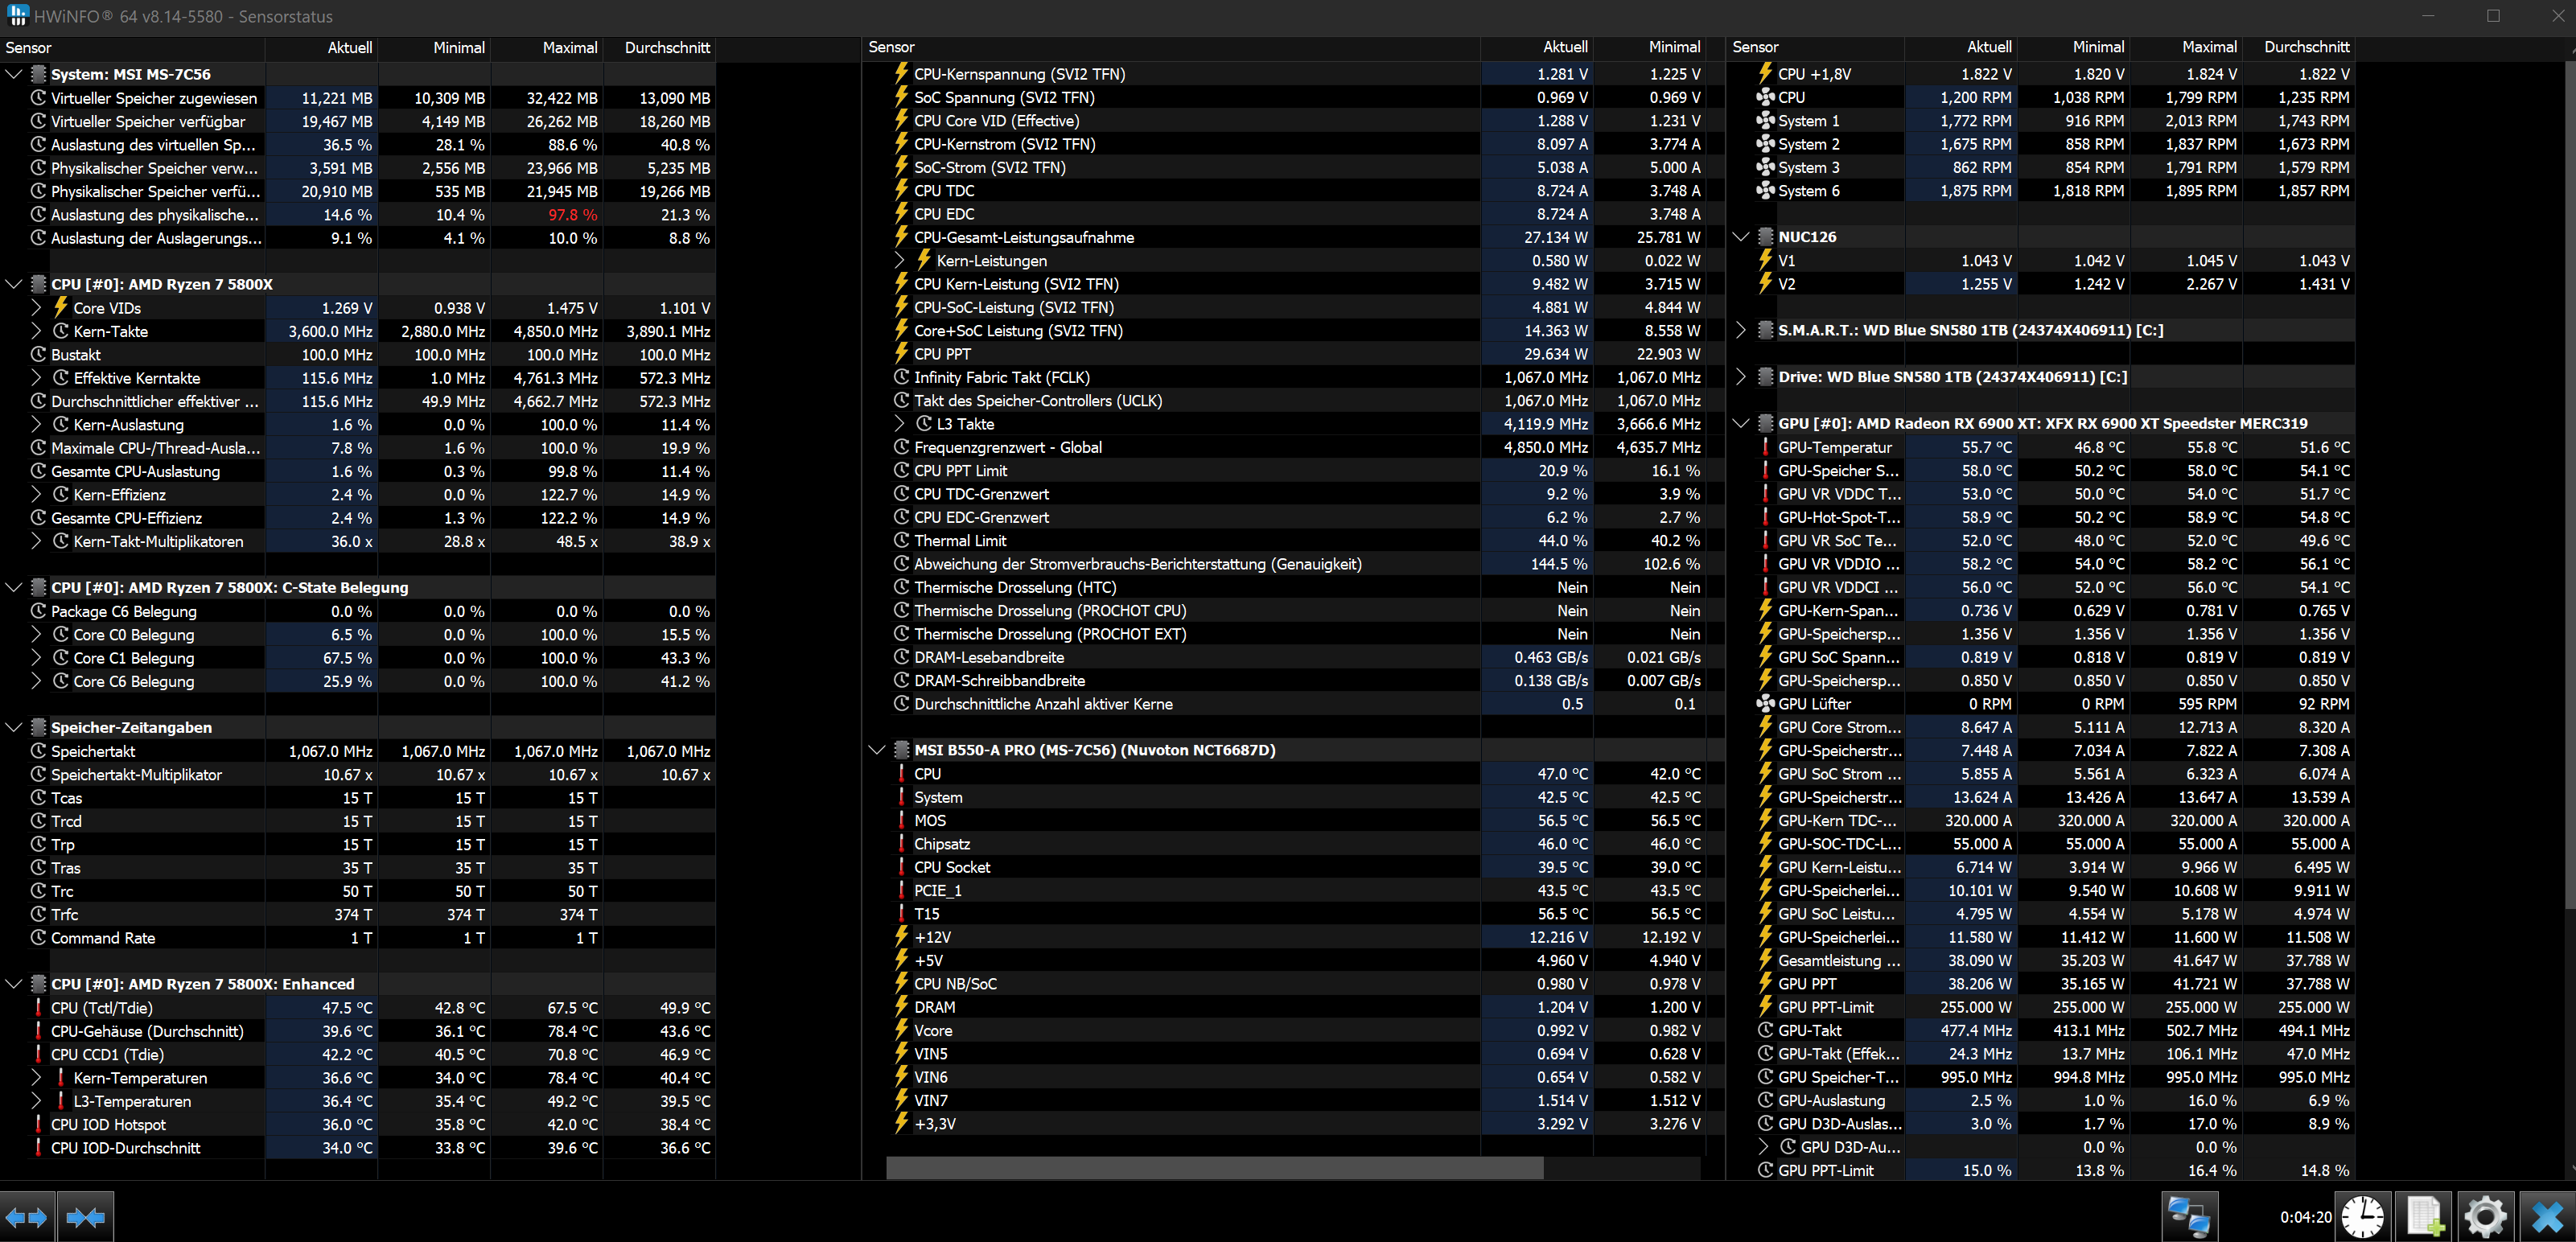The width and height of the screenshot is (2576, 1242).
Task: Click the blue X close-sensors icon
Action: [2546, 1217]
